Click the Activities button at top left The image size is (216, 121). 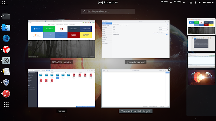tap(3, 2)
